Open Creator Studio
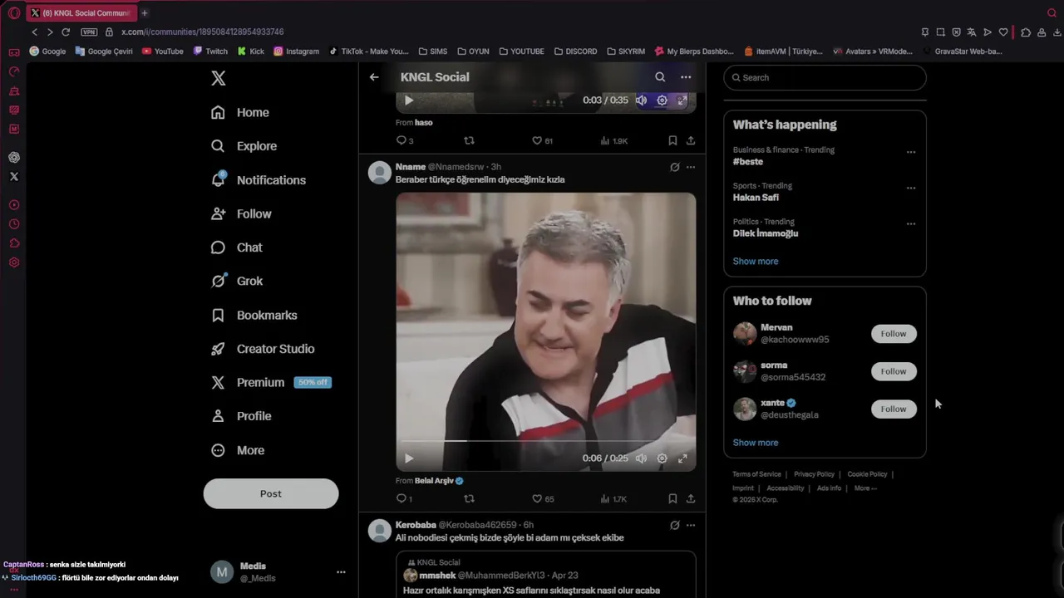 pos(263,349)
